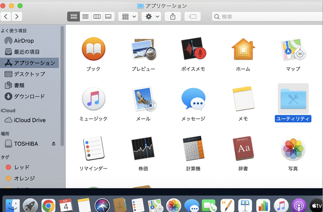The height and width of the screenshot is (212, 323).
Task: Select Downloads (ダウンロード) in sidebar
Action: tap(29, 97)
